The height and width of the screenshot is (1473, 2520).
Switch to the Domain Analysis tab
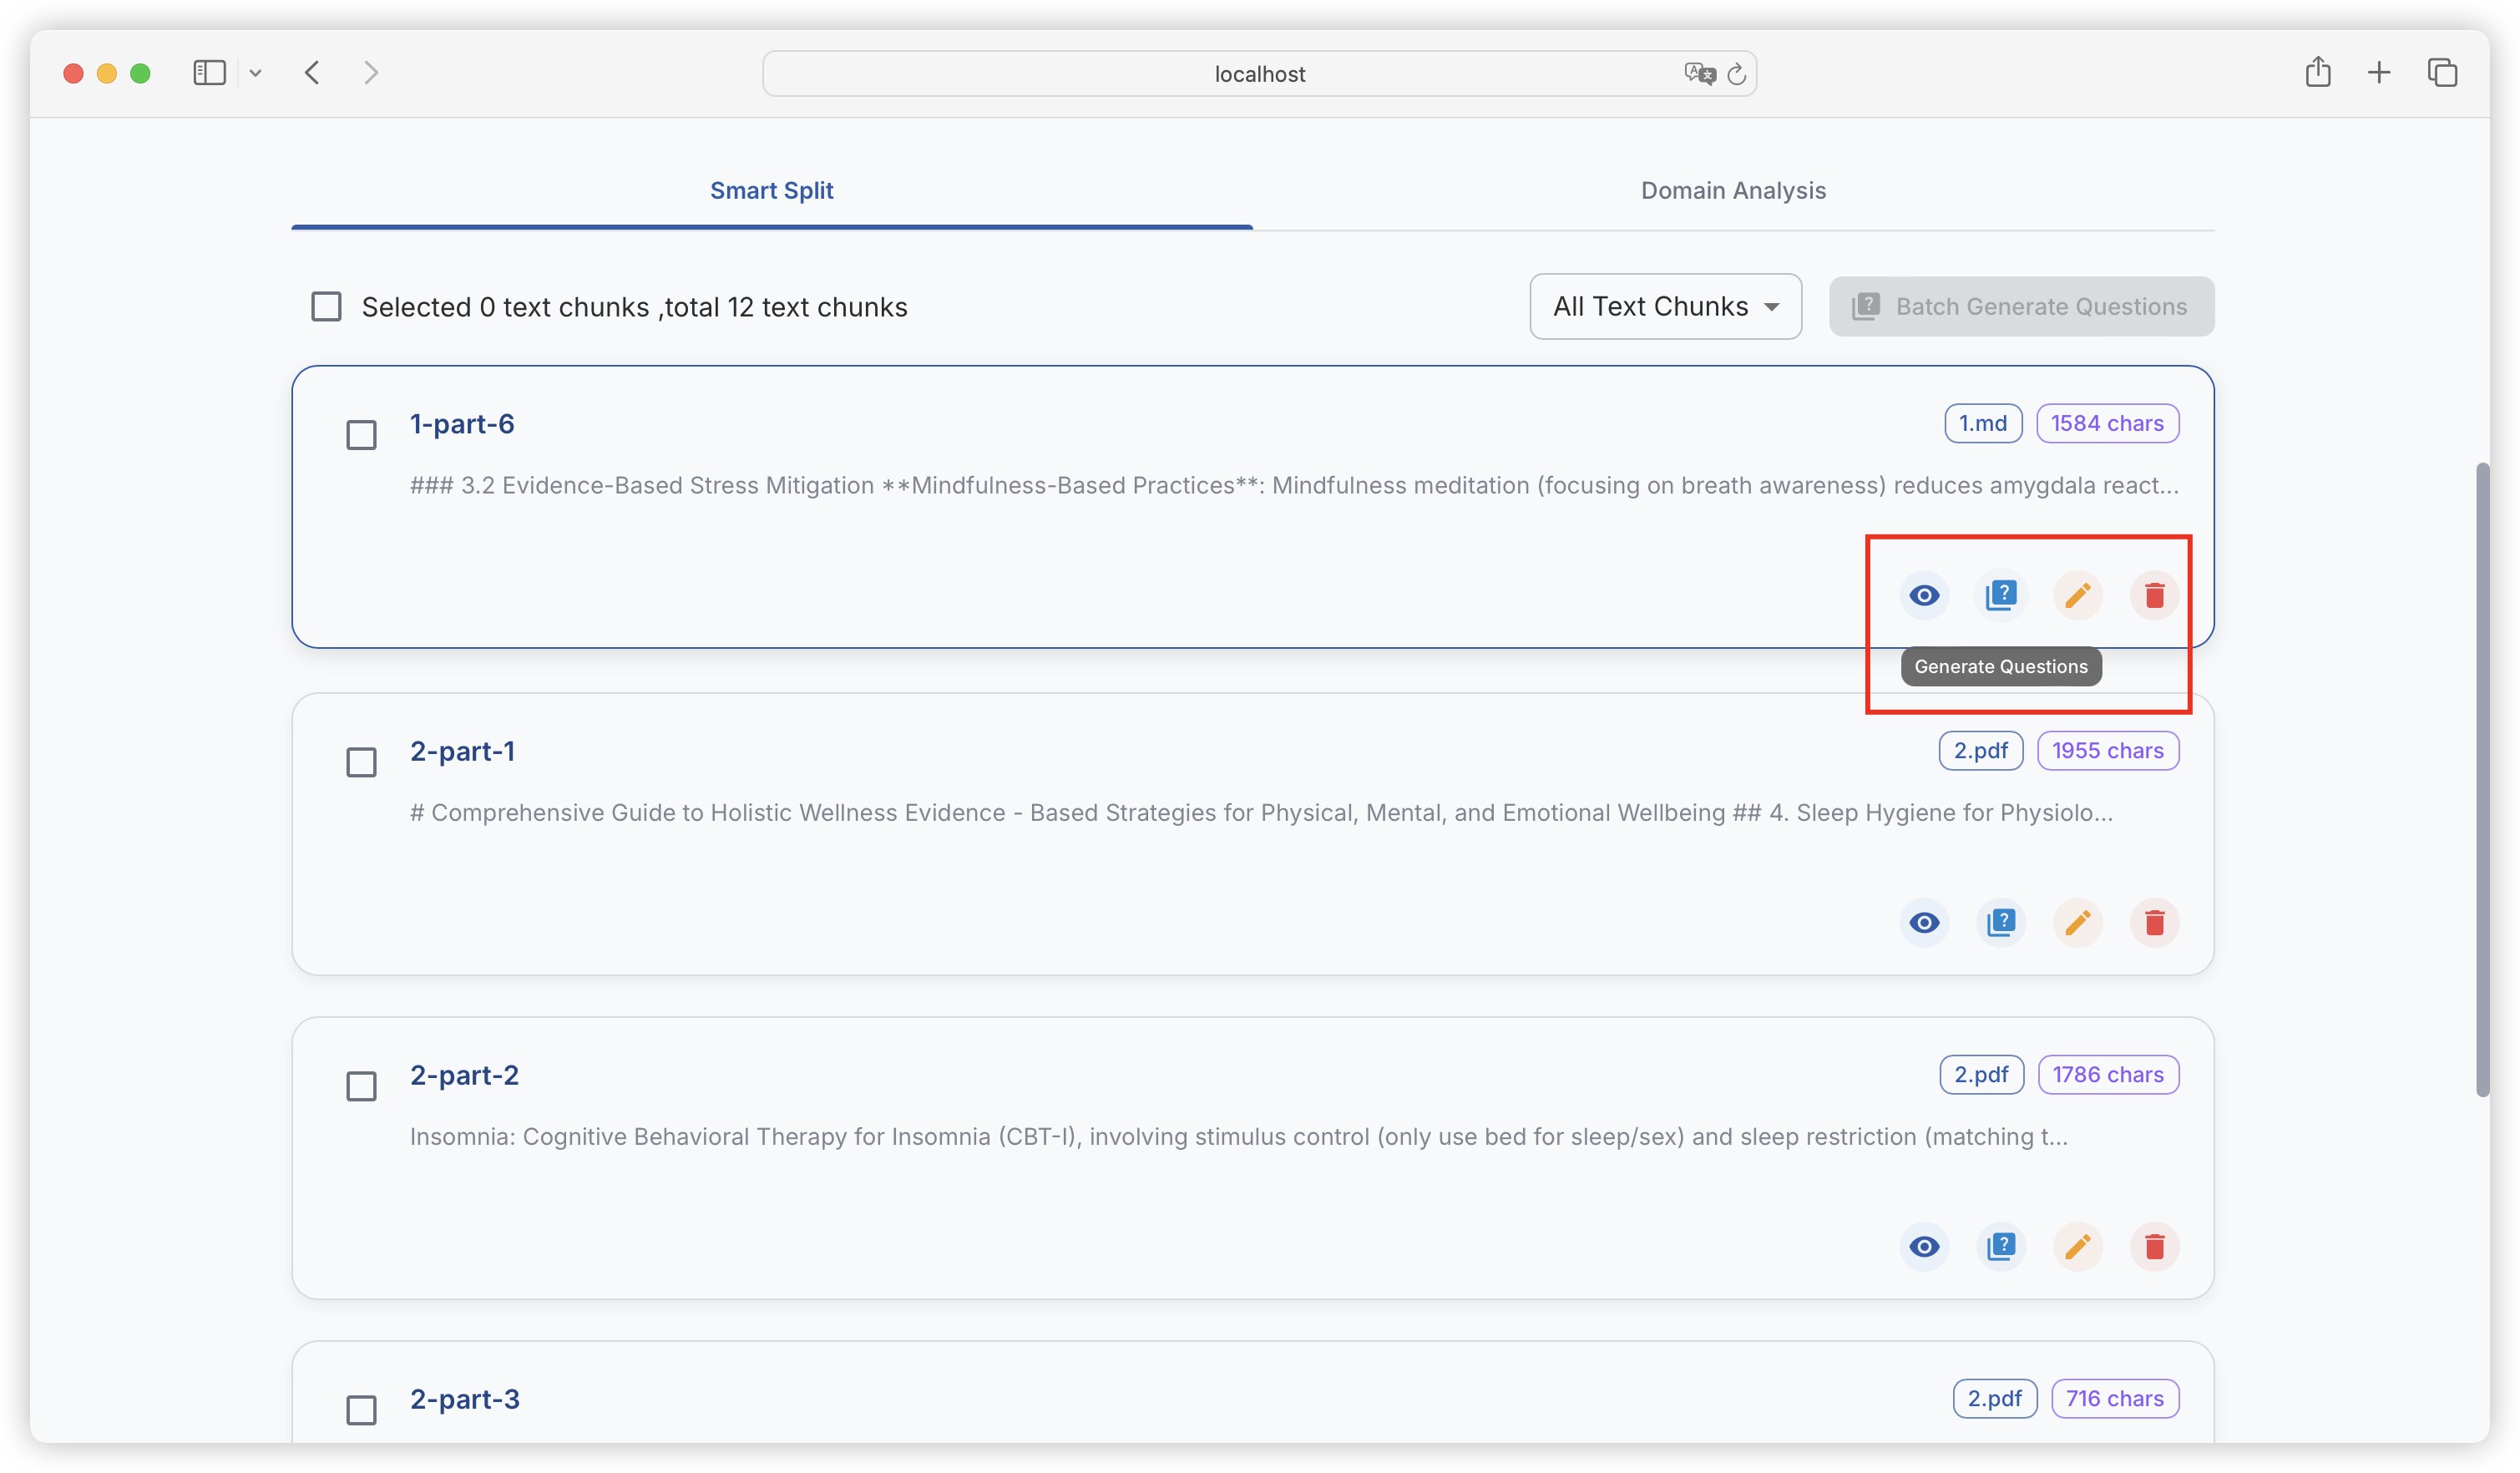pos(1733,190)
